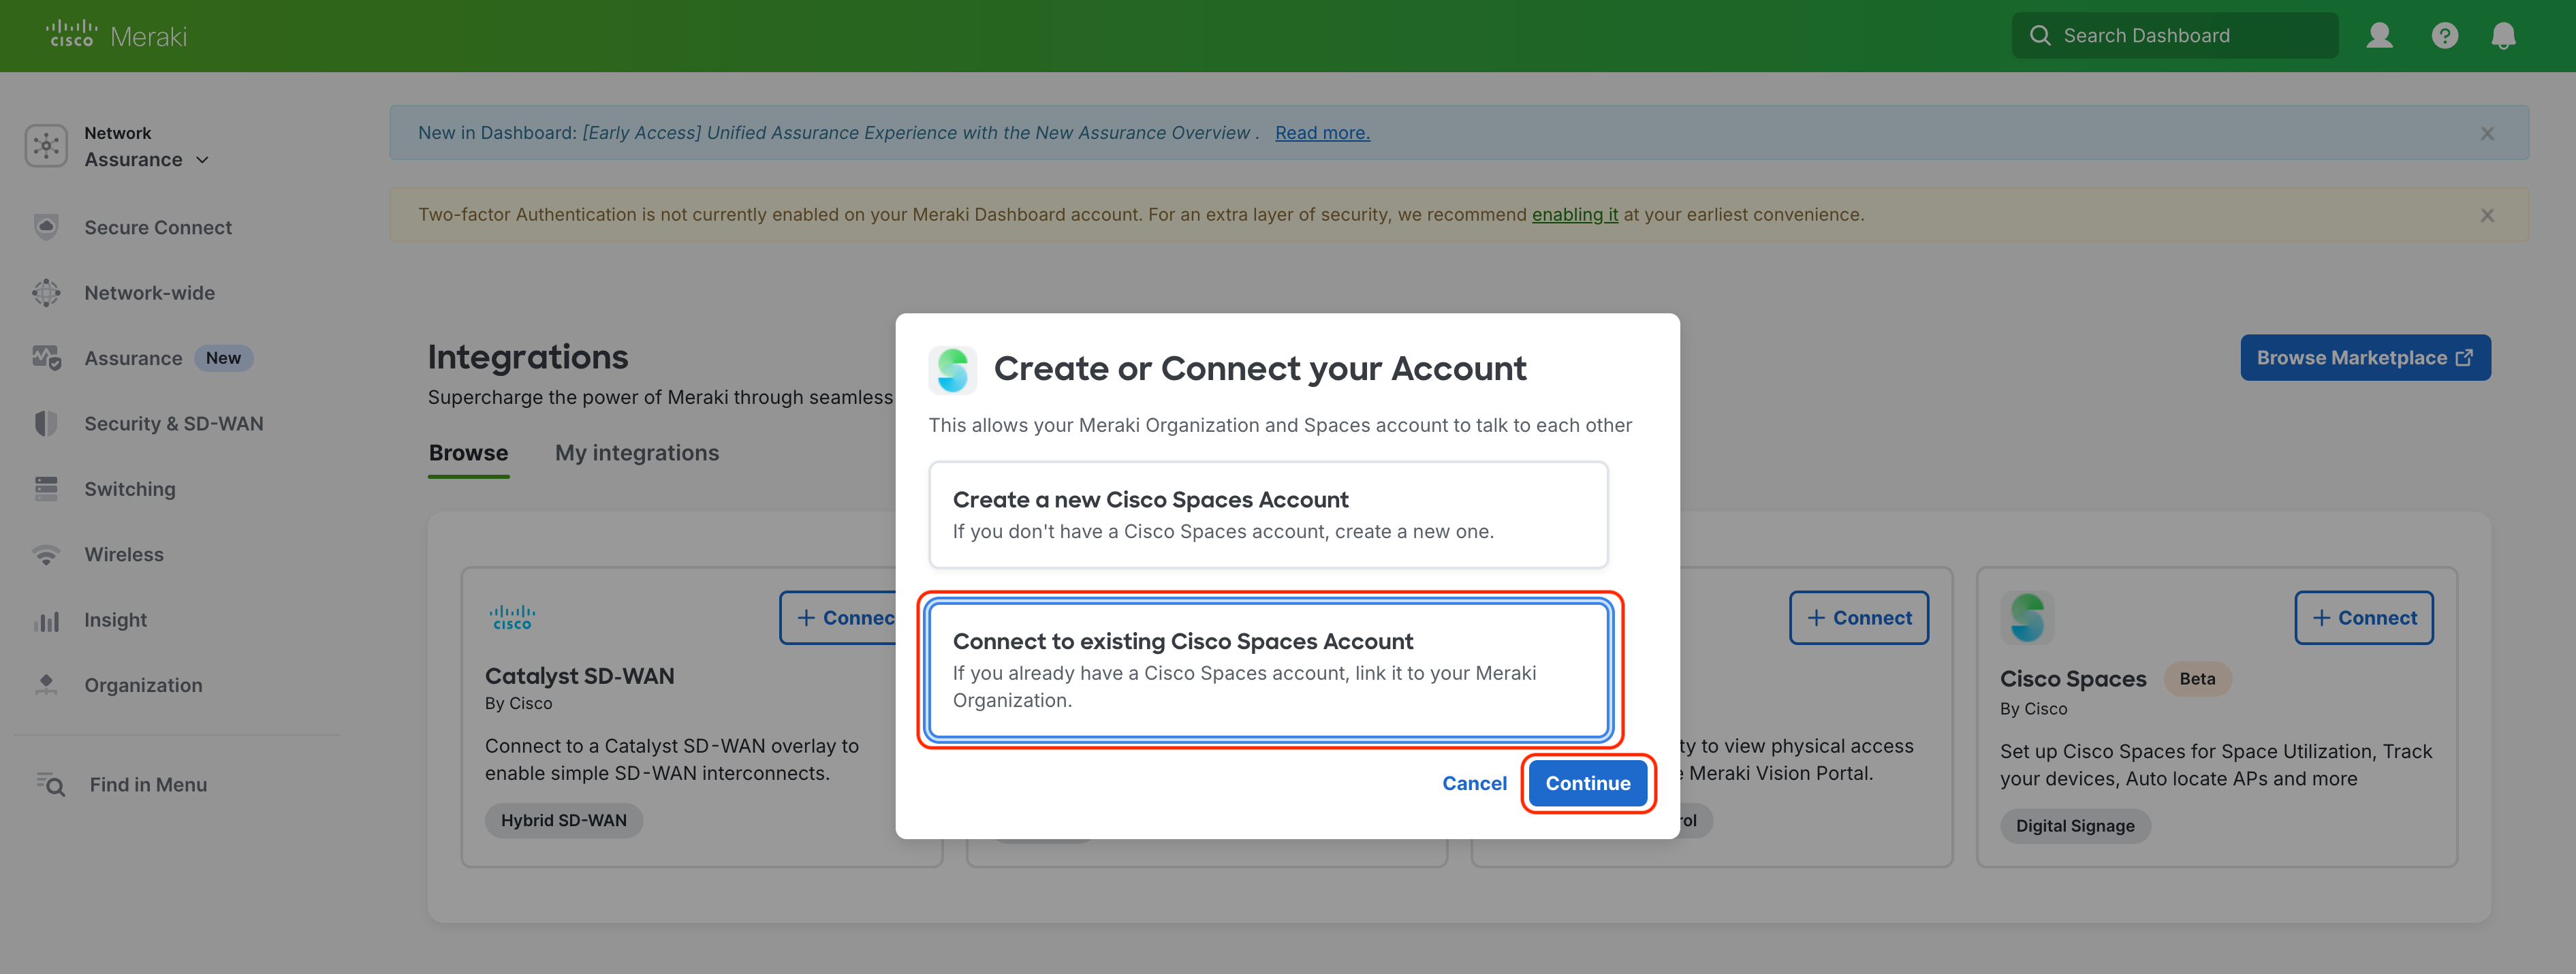Image resolution: width=2576 pixels, height=974 pixels.
Task: Open the notifications bell icon
Action: [2502, 36]
